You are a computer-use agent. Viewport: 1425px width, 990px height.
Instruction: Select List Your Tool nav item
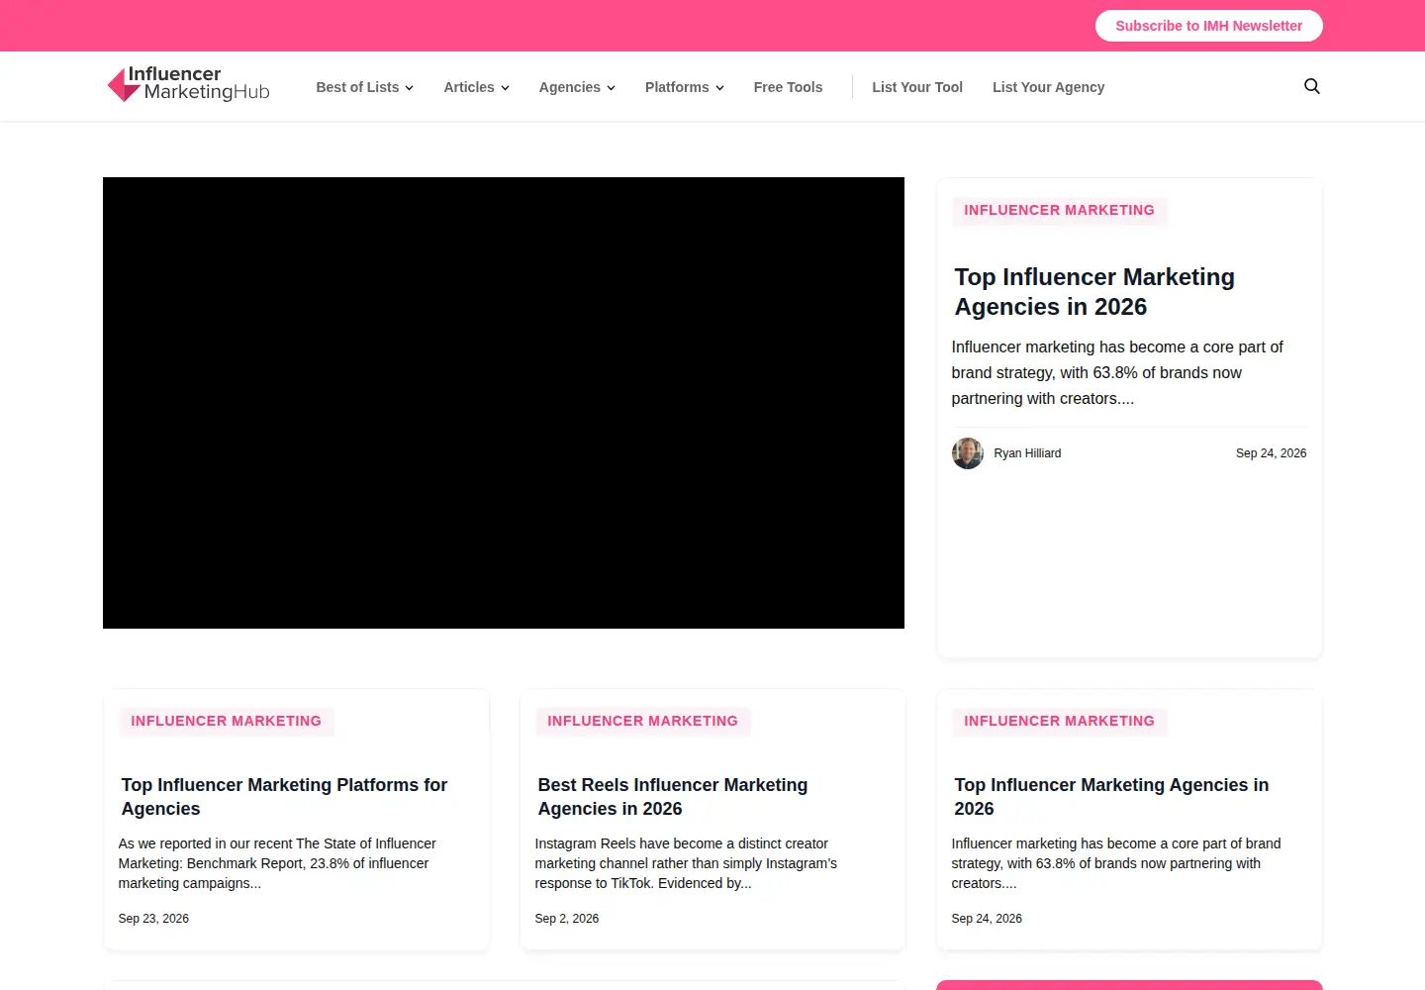pyautogui.click(x=917, y=87)
